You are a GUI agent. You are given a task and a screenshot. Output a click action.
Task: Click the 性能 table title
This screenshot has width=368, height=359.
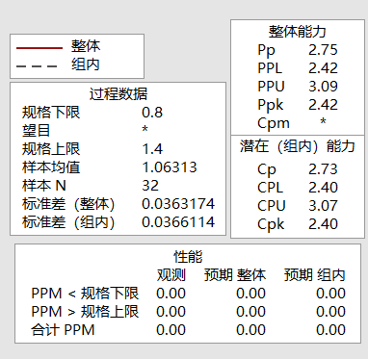(x=188, y=257)
